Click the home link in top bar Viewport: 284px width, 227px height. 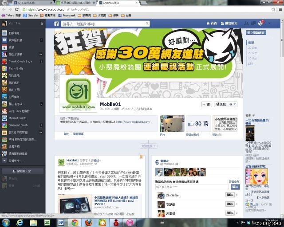[x=212, y=23]
